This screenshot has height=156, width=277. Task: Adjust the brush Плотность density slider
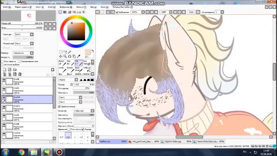point(84,92)
